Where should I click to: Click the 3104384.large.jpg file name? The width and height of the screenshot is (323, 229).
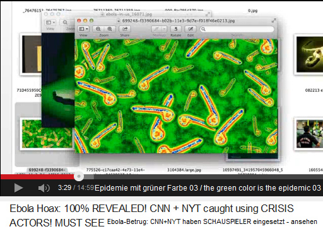184,170
